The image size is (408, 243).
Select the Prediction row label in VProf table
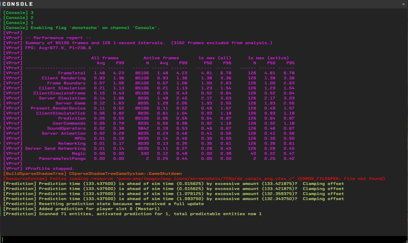pyautogui.click(x=72, y=118)
